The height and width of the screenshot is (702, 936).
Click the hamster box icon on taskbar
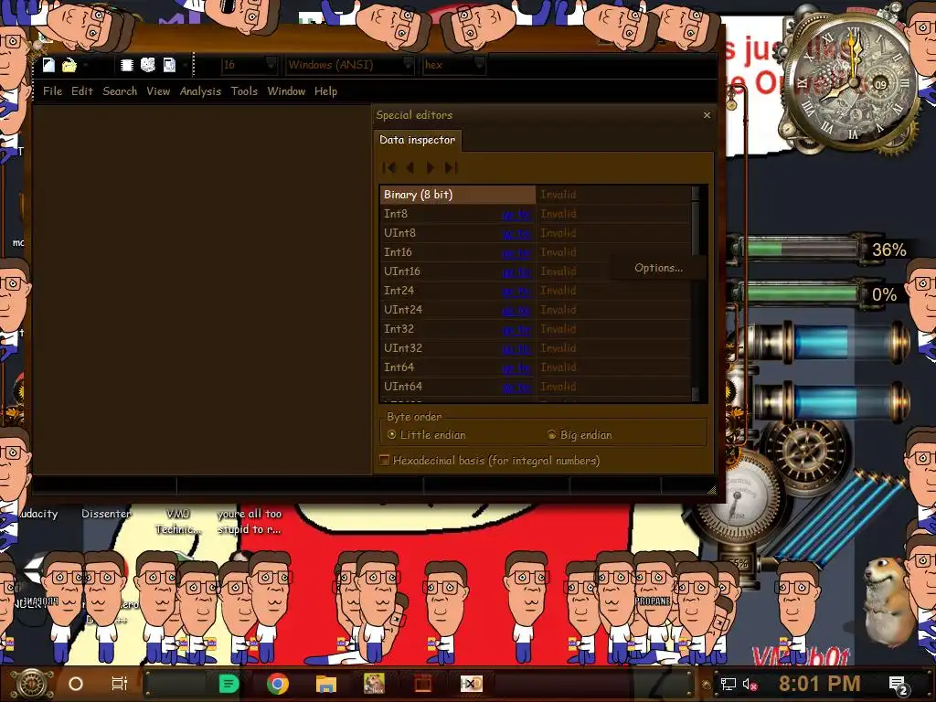click(374, 684)
